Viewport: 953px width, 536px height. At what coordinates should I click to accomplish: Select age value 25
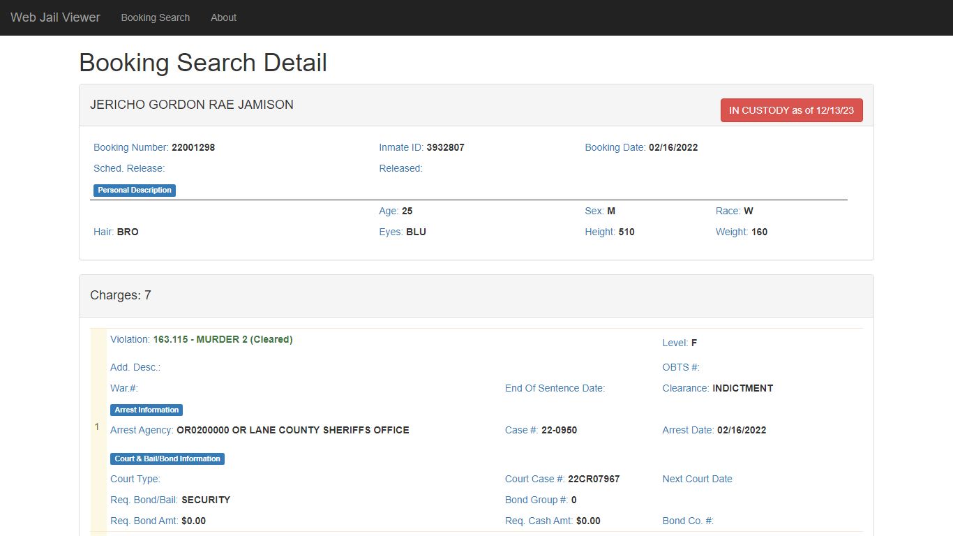click(x=407, y=211)
